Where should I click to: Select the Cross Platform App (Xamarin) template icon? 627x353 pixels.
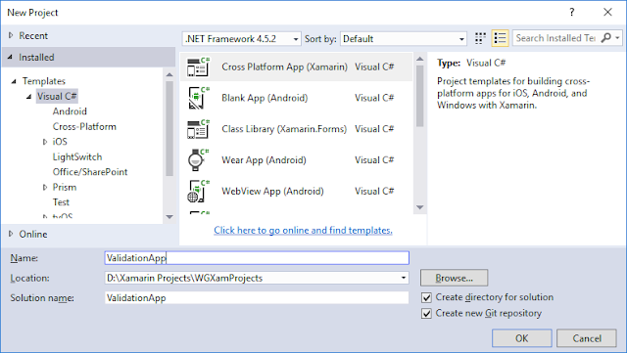pyautogui.click(x=198, y=66)
